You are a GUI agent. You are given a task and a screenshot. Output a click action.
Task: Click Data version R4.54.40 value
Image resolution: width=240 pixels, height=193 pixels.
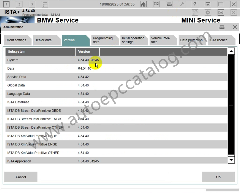click(84, 68)
